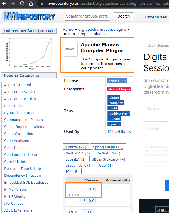Open version 3.10.1
Viewport: 169px width, 213px height.
coord(89,189)
